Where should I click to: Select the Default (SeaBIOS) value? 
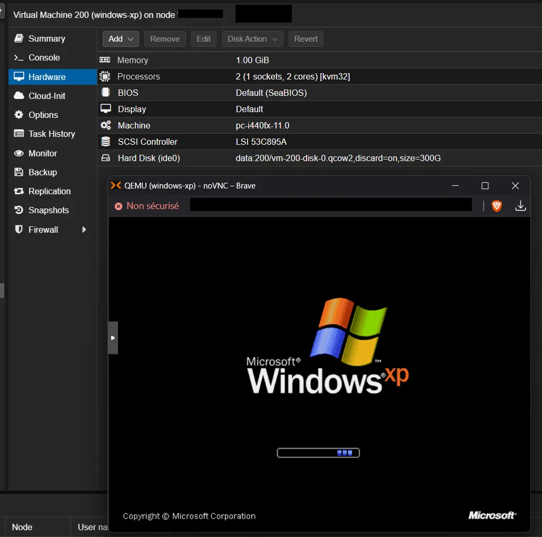coord(271,93)
